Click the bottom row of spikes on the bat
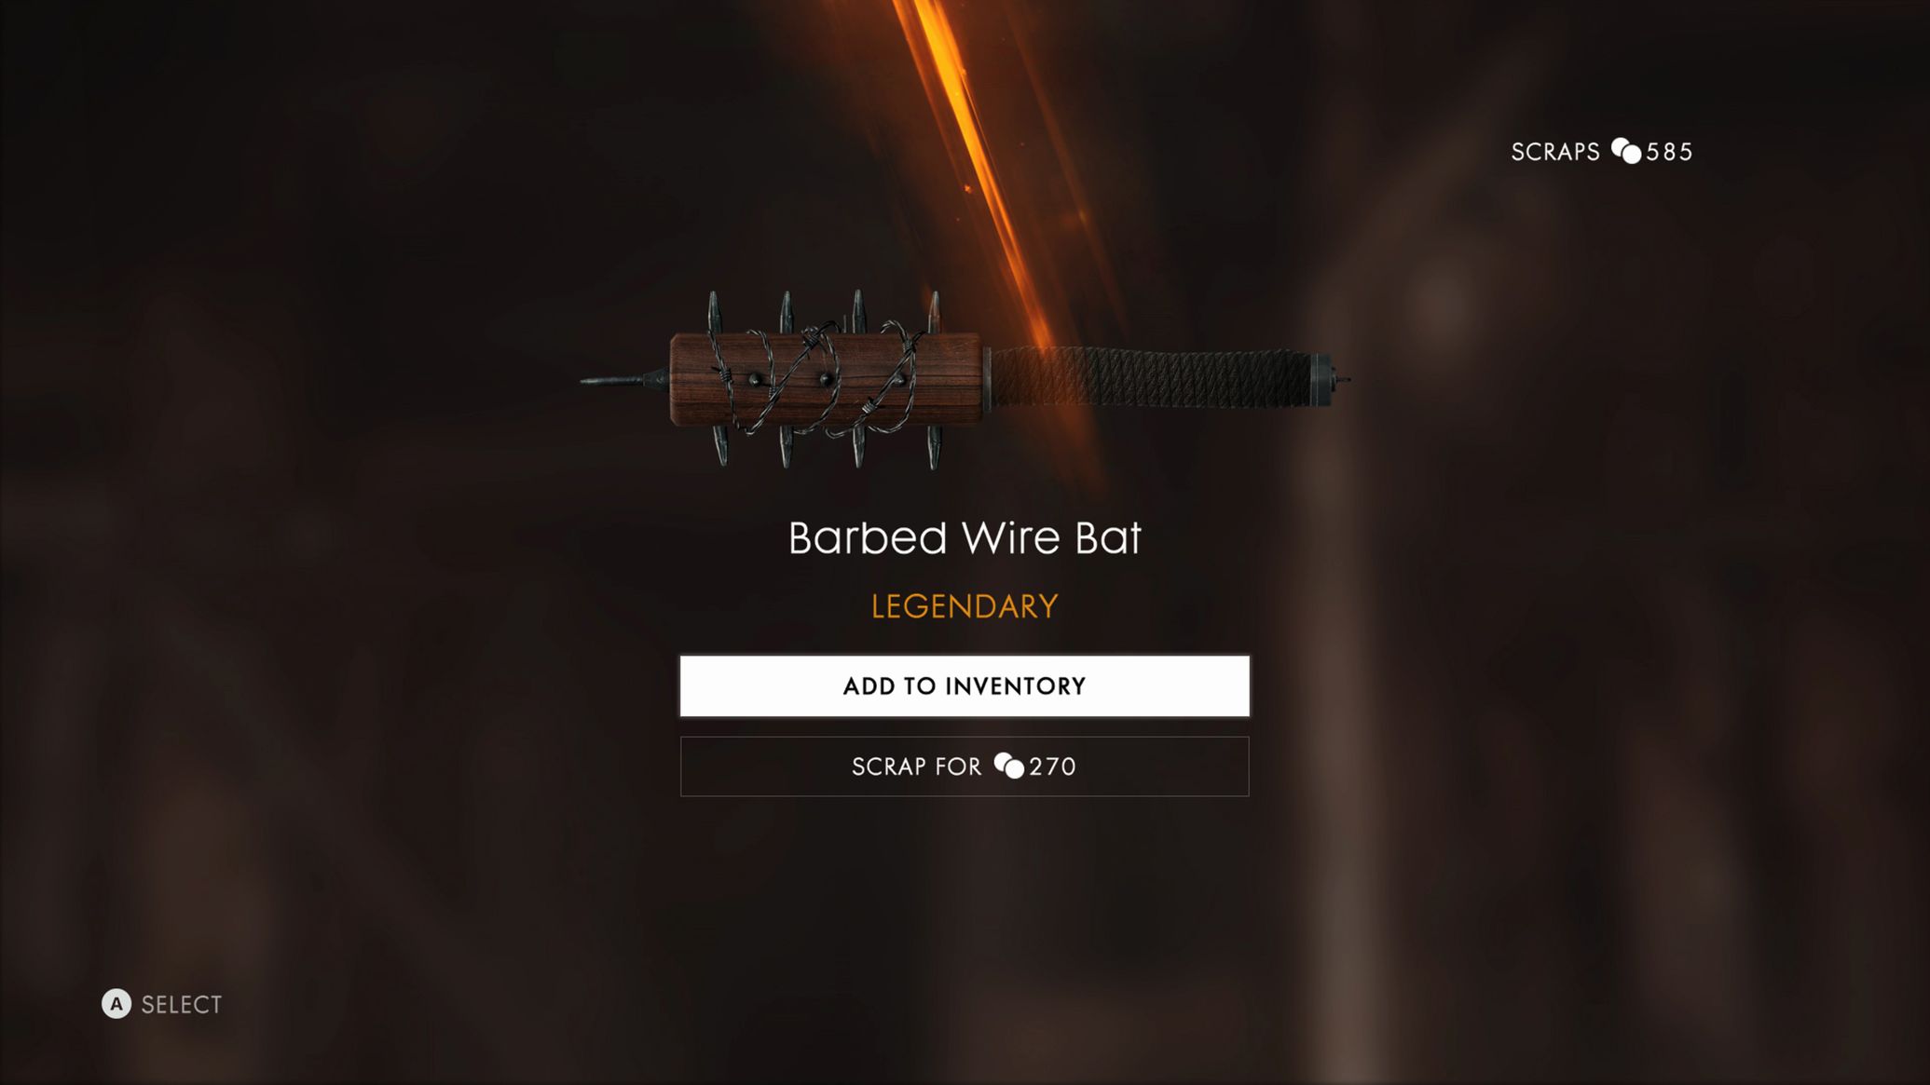The image size is (1930, 1085). (x=824, y=446)
